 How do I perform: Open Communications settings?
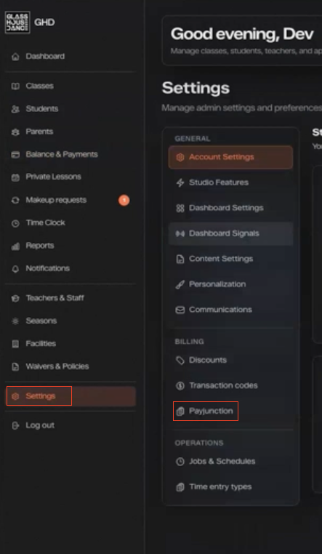click(230, 310)
